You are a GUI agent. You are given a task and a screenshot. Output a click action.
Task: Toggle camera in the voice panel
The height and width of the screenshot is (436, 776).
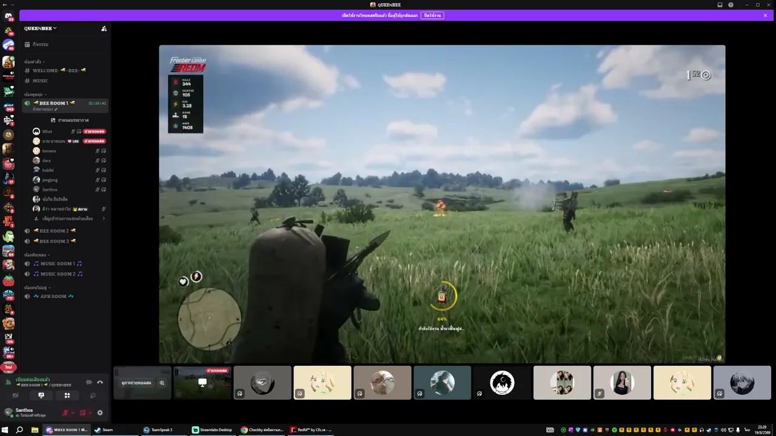(x=15, y=395)
